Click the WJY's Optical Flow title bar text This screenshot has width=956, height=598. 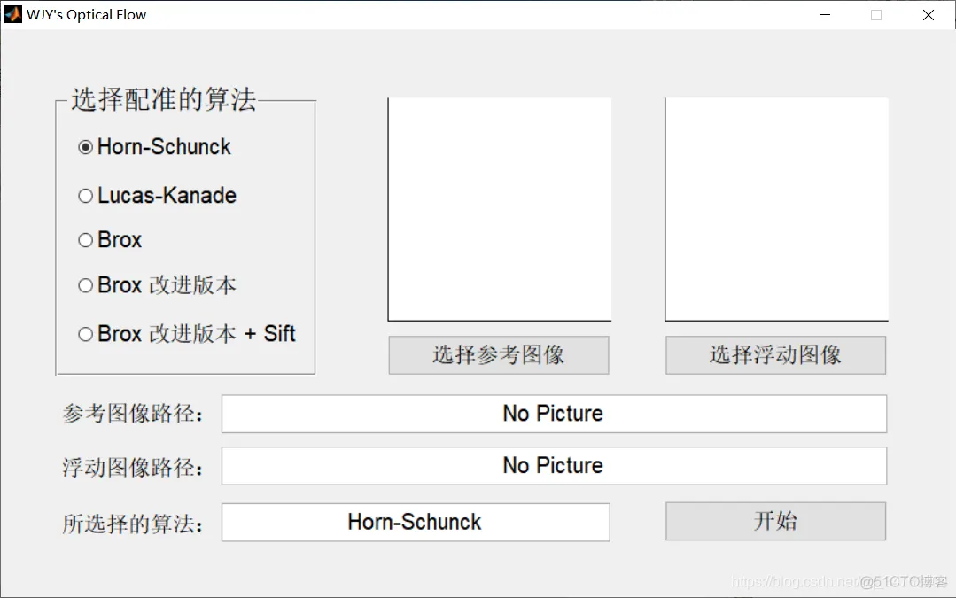(86, 13)
